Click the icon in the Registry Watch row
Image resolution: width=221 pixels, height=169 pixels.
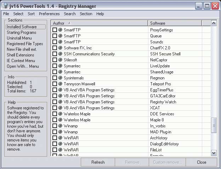pyautogui.click(x=60, y=102)
